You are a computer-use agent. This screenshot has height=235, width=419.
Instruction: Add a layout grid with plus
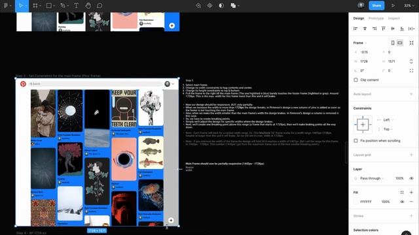pyautogui.click(x=412, y=155)
